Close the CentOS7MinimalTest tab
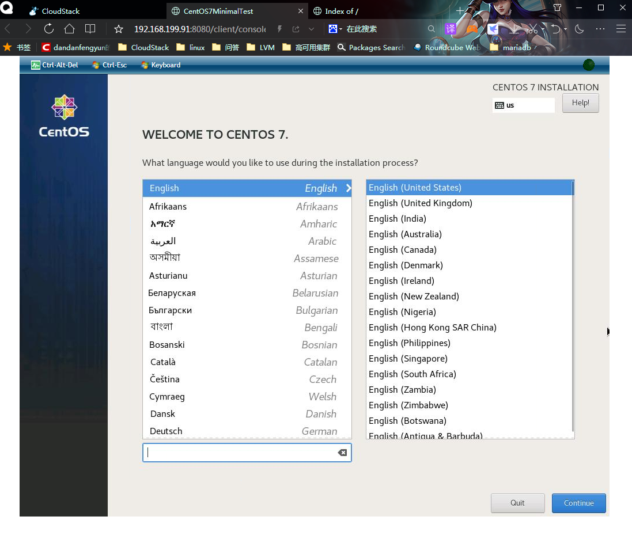This screenshot has width=632, height=543. 300,12
